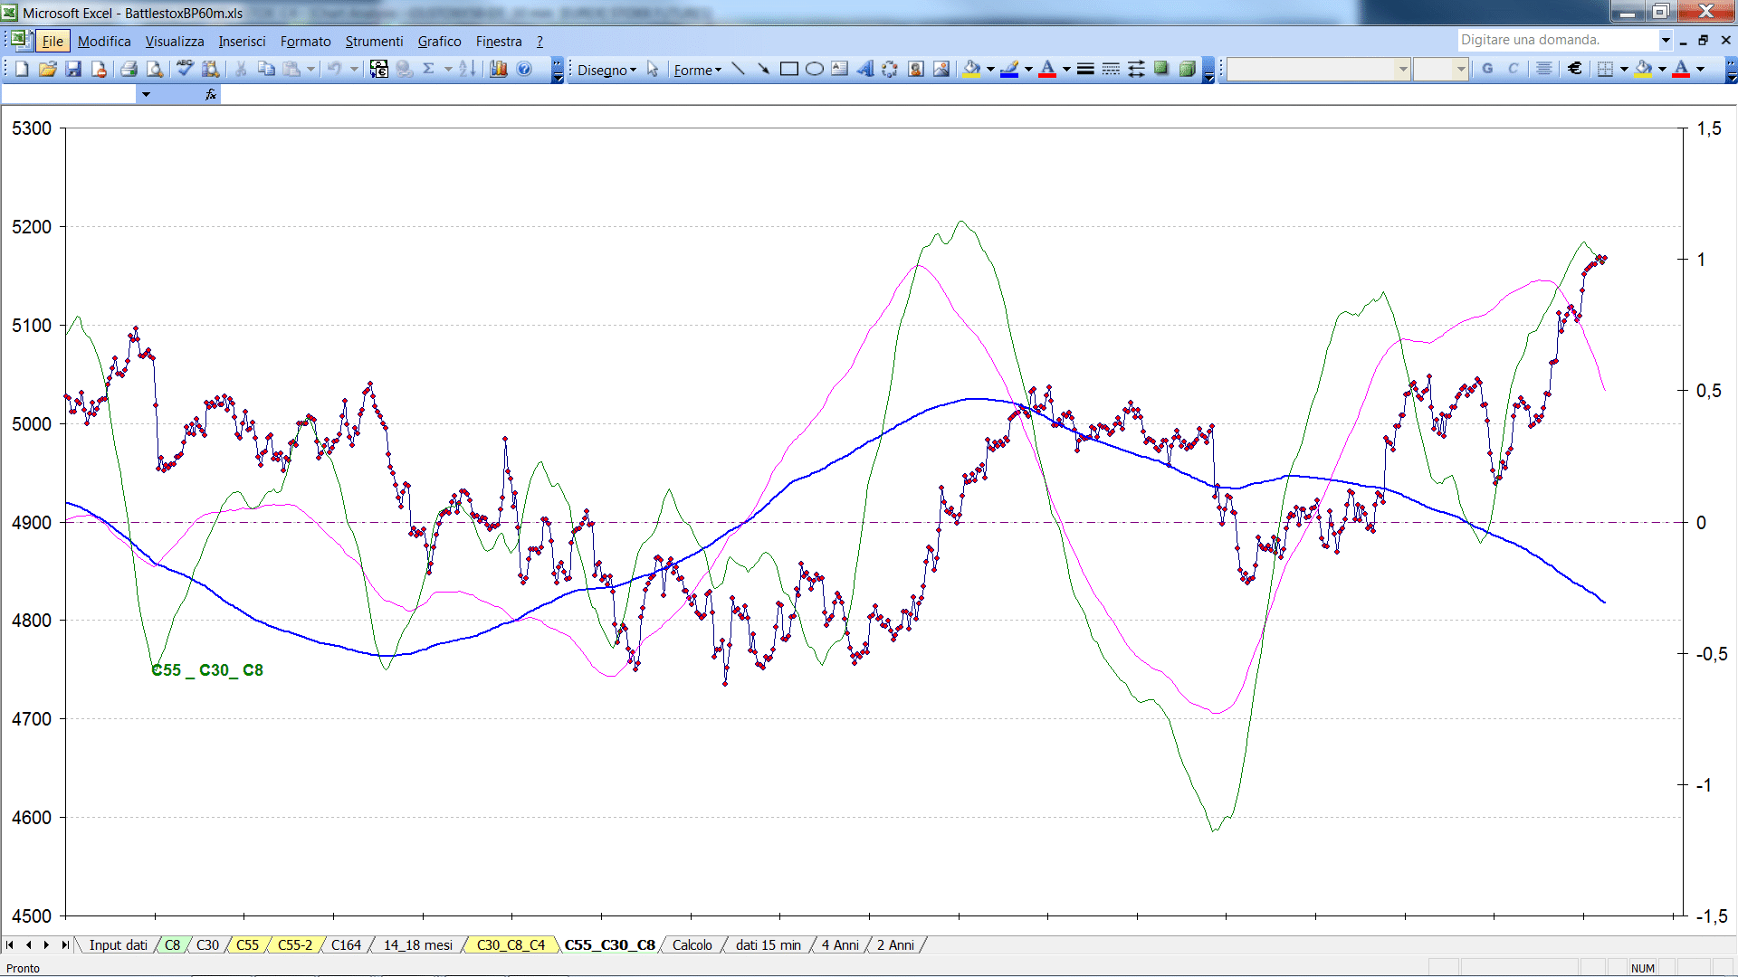Go to last sheet tab scroll button
This screenshot has height=977, width=1738.
click(x=64, y=945)
